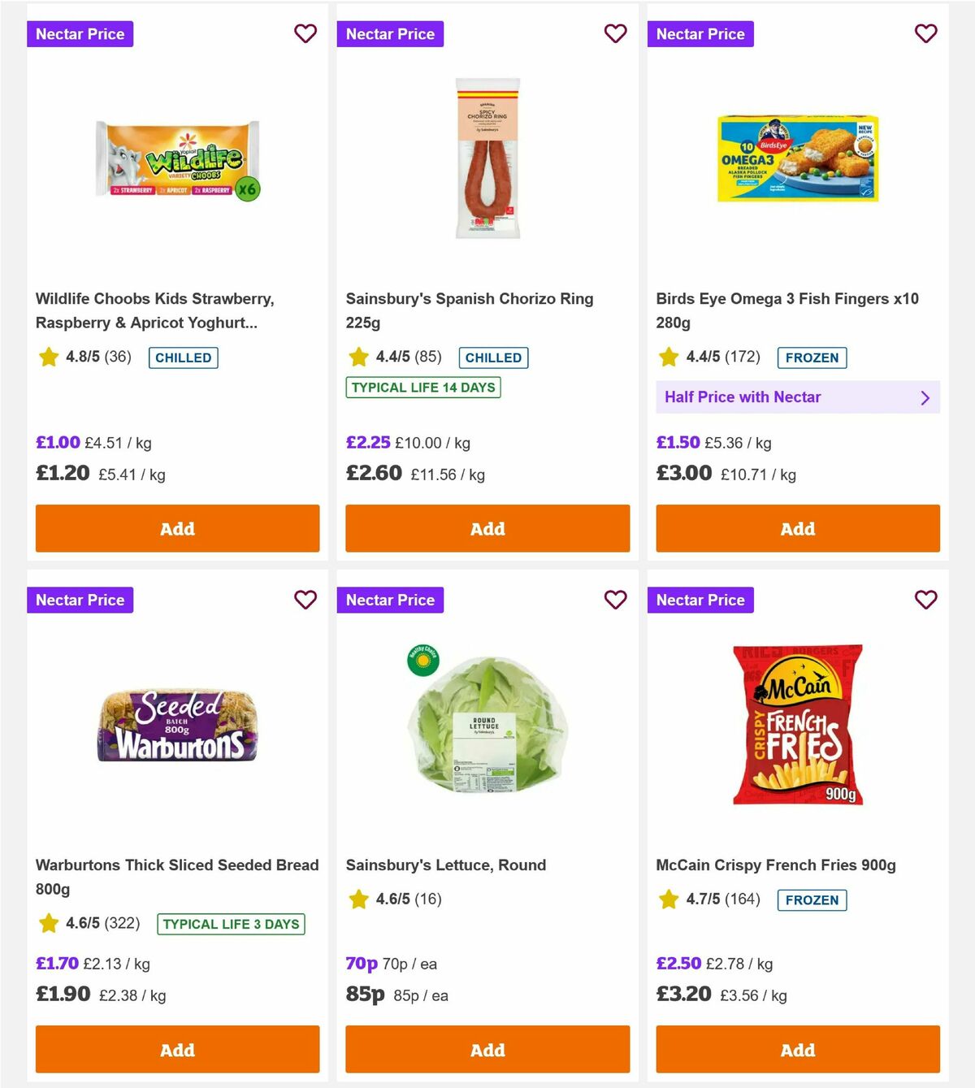The image size is (975, 1088).
Task: Expand the Half Price with Nectar offer
Action: pos(797,397)
